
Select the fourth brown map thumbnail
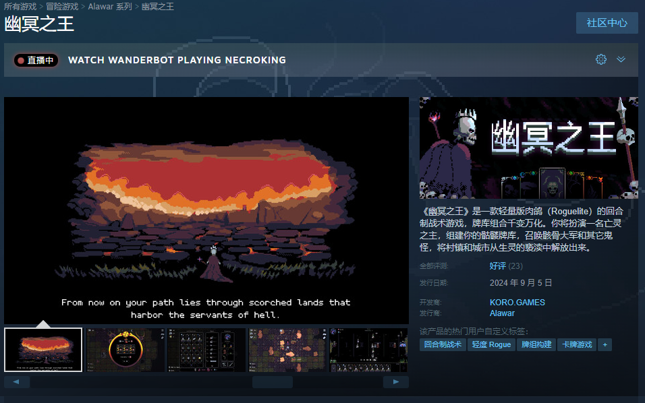[x=287, y=350]
